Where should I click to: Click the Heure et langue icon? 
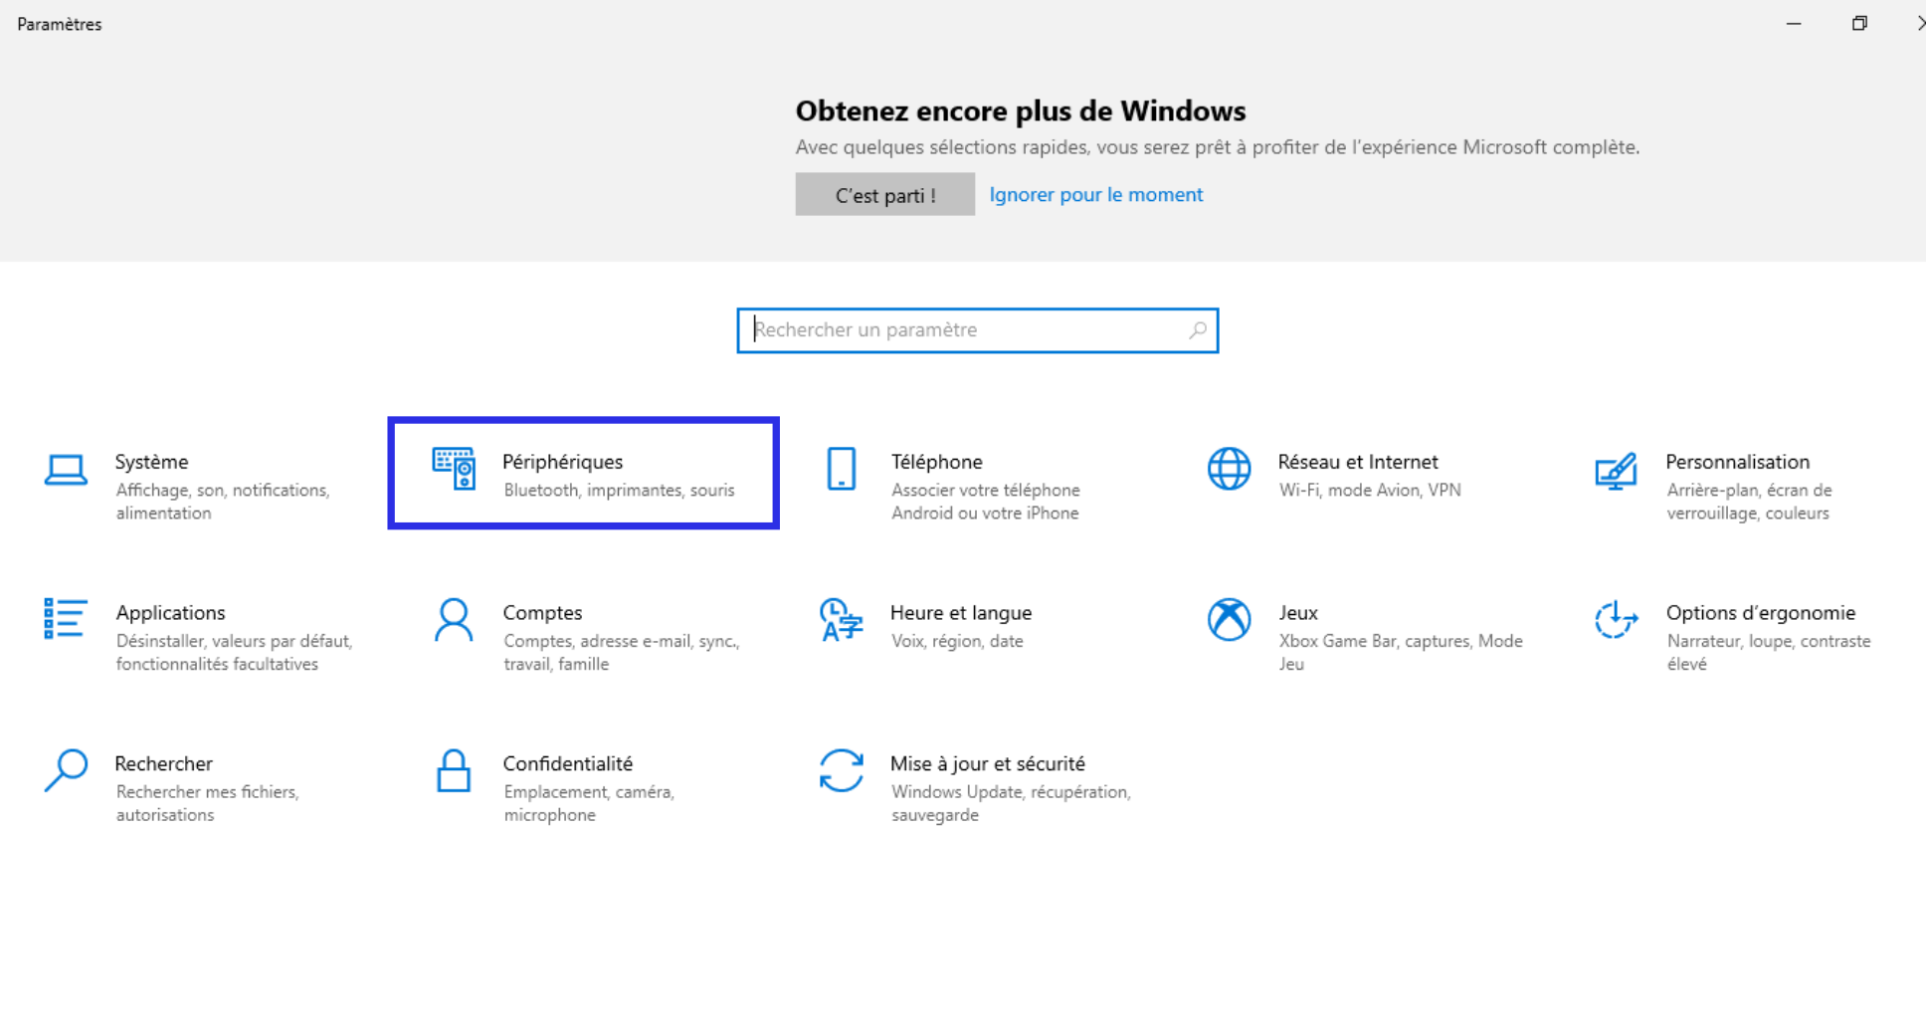tap(841, 619)
